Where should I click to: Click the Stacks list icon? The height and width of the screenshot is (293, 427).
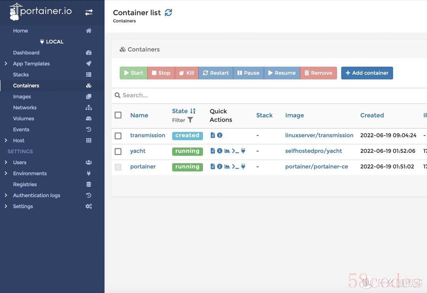[x=89, y=74]
